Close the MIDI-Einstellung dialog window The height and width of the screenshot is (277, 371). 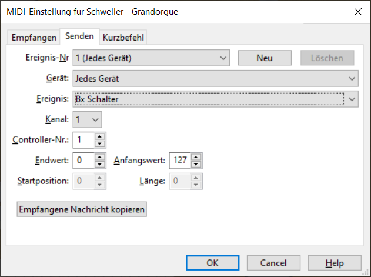[356, 11]
